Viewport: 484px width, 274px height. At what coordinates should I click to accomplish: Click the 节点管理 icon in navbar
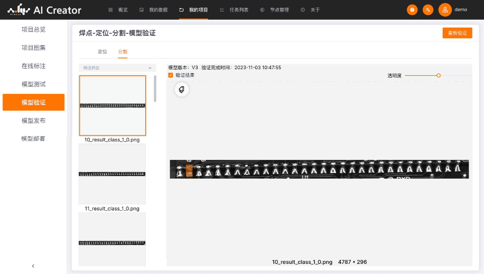pyautogui.click(x=262, y=10)
